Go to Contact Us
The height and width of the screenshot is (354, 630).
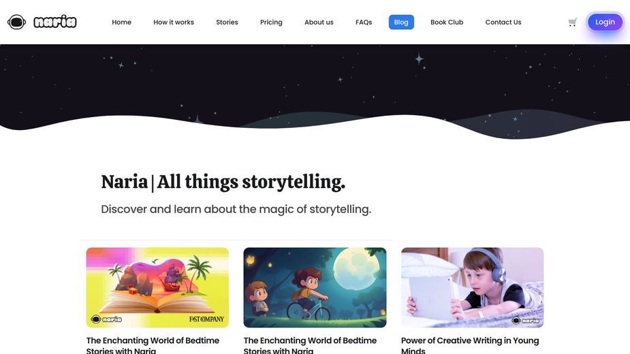pos(503,22)
